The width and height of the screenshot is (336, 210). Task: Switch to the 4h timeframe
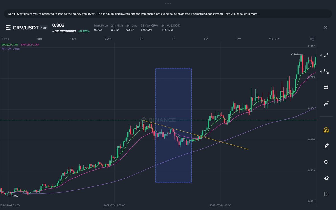[x=173, y=39]
